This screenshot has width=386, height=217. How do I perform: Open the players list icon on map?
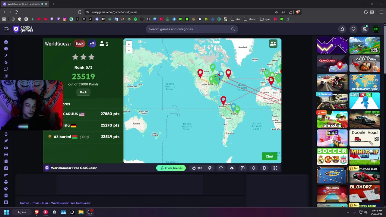click(273, 44)
